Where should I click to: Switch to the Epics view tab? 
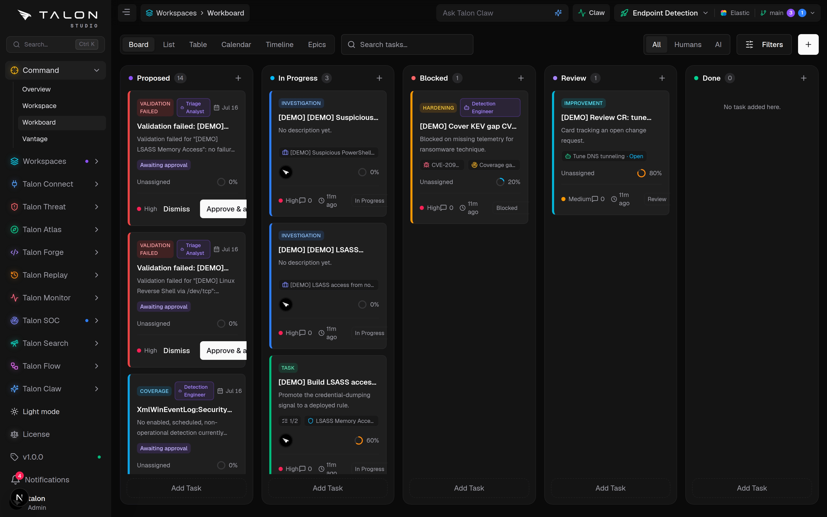pyautogui.click(x=317, y=44)
